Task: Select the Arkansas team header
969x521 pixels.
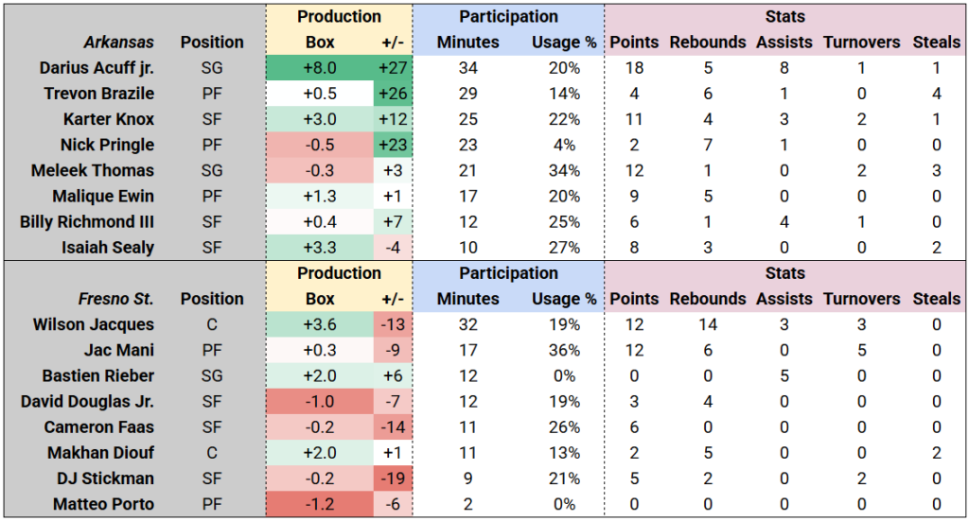Action: click(118, 43)
